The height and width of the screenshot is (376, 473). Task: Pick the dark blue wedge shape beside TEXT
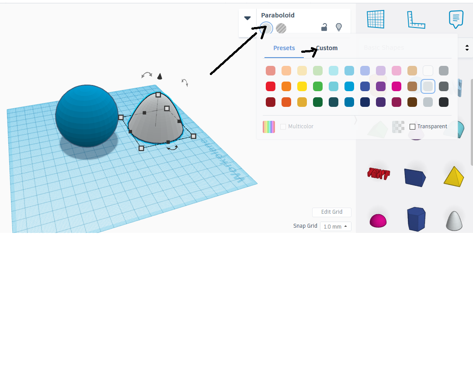415,177
